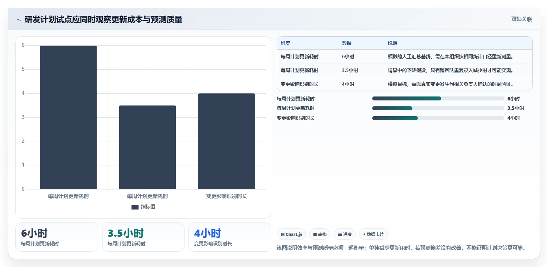
Task: Click the 双轴关联 label in the header
Action: click(522, 19)
